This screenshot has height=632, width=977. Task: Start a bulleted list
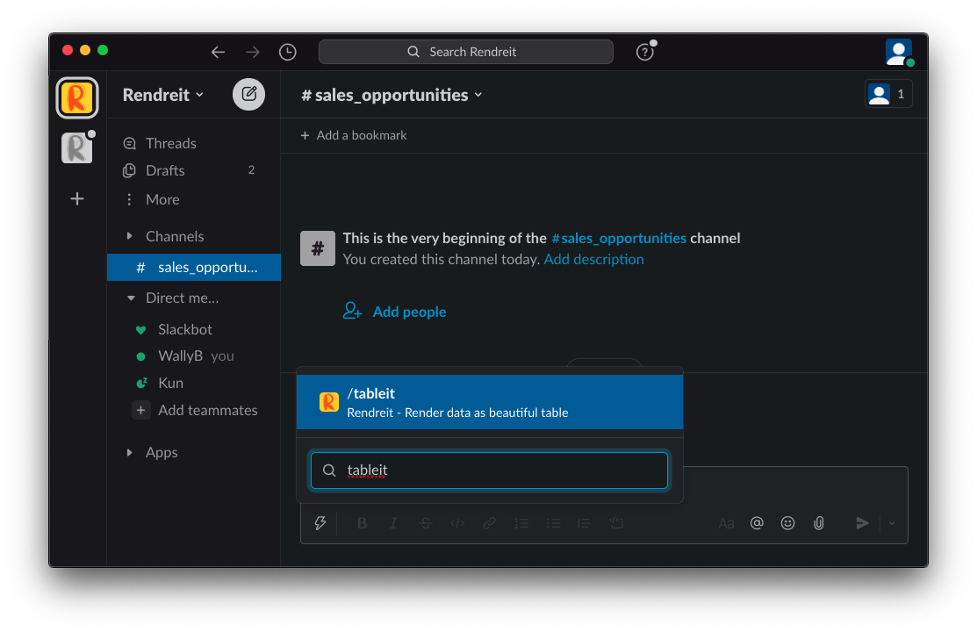point(553,523)
